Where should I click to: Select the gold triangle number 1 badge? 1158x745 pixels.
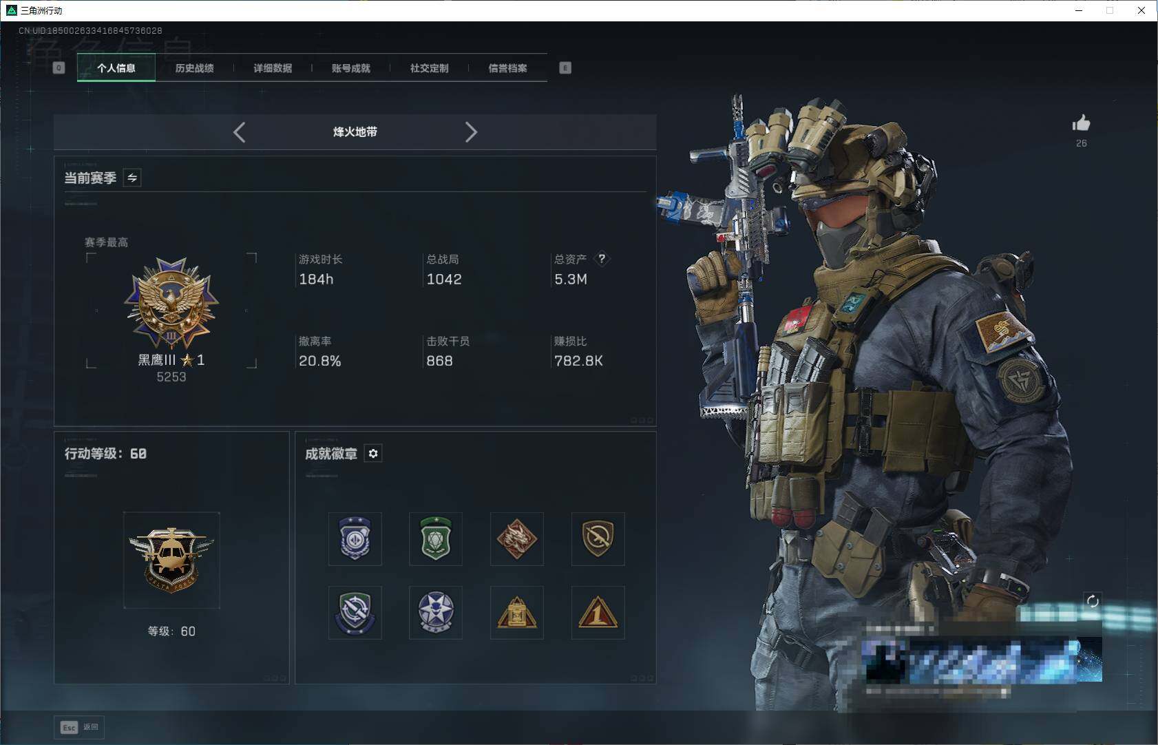(x=598, y=613)
